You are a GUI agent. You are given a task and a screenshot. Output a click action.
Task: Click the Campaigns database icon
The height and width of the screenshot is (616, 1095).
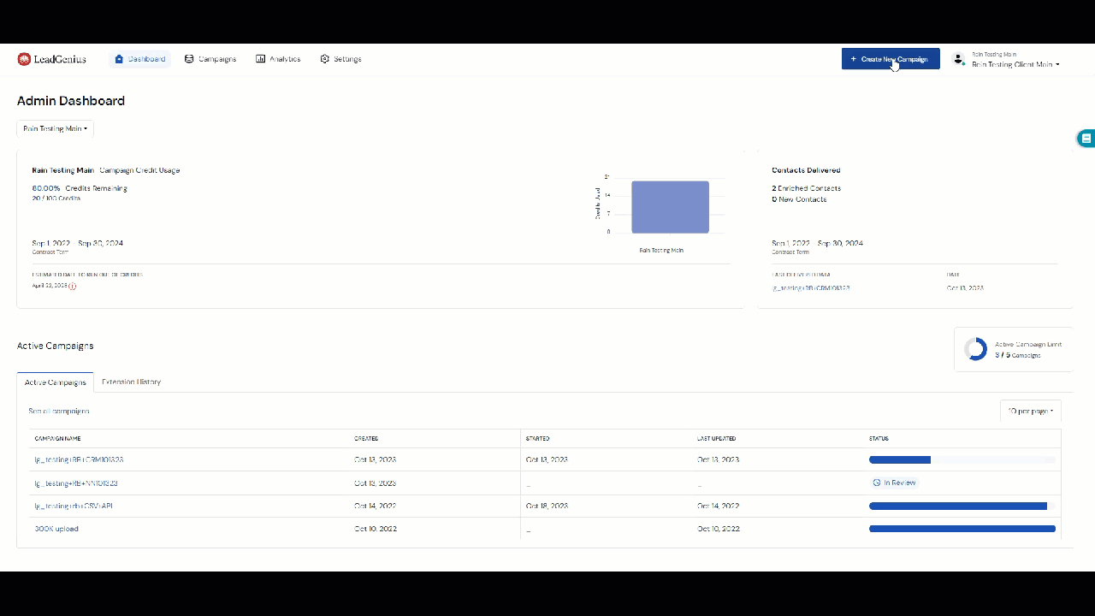pos(189,59)
